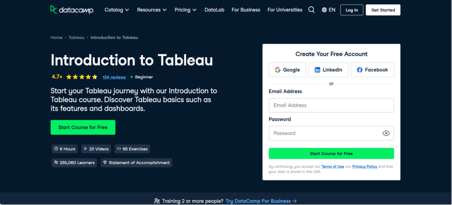The image size is (452, 205).
Task: Click the 235,060 Learners badge
Action: point(74,163)
